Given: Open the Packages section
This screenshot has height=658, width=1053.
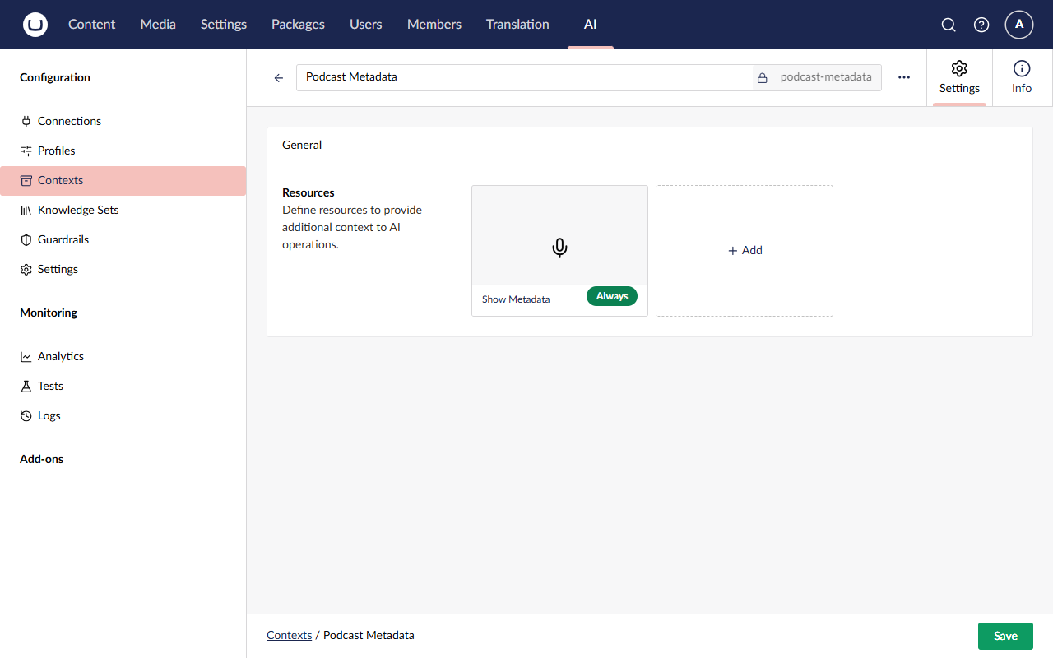Looking at the screenshot, I should 298,25.
